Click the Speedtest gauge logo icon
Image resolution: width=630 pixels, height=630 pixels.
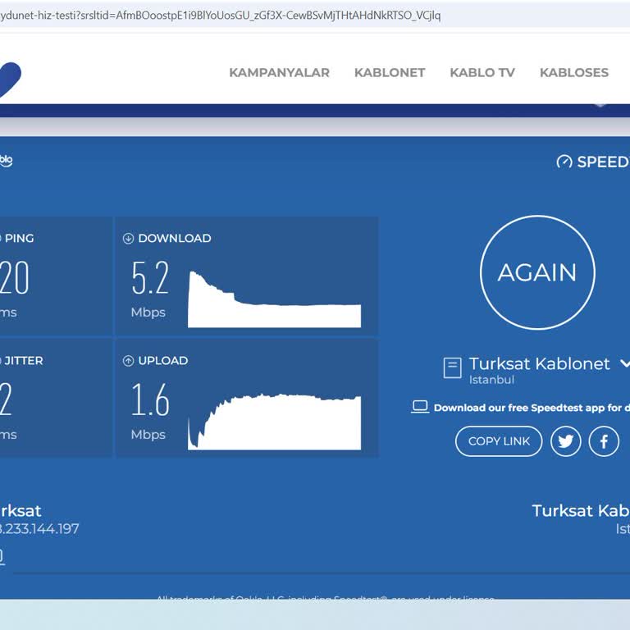564,162
